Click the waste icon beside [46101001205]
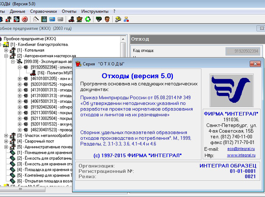This screenshot has width=265, height=197. click(26, 79)
